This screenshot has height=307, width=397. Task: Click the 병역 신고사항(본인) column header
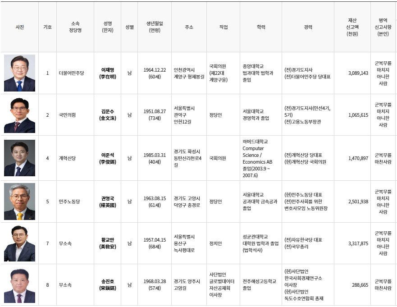[383, 27]
